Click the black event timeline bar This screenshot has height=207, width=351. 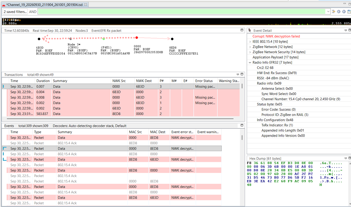(x=176, y=21)
